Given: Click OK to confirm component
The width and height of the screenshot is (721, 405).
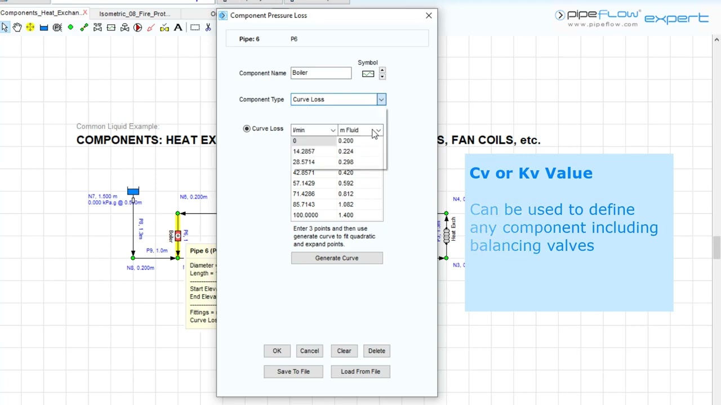Looking at the screenshot, I should click(x=277, y=351).
